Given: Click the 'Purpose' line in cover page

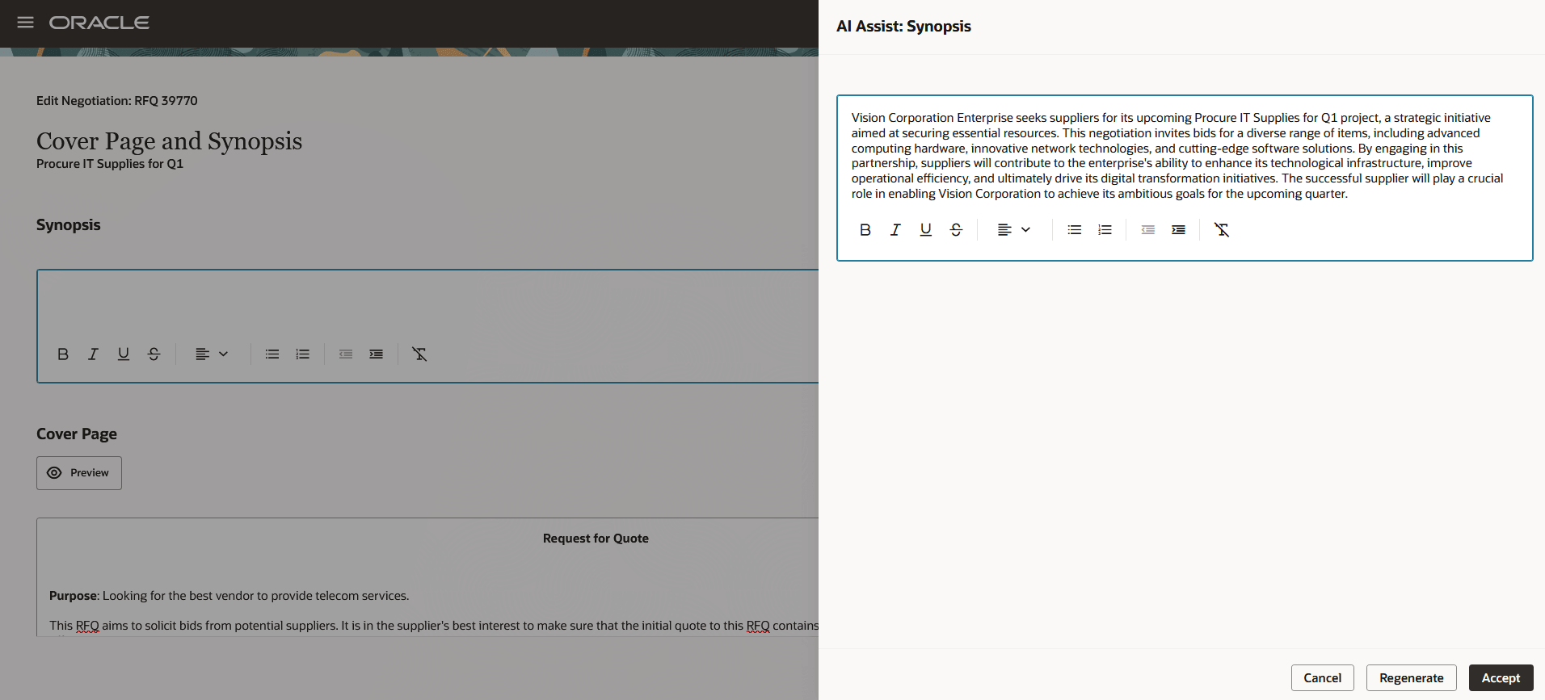Looking at the screenshot, I should [x=229, y=596].
